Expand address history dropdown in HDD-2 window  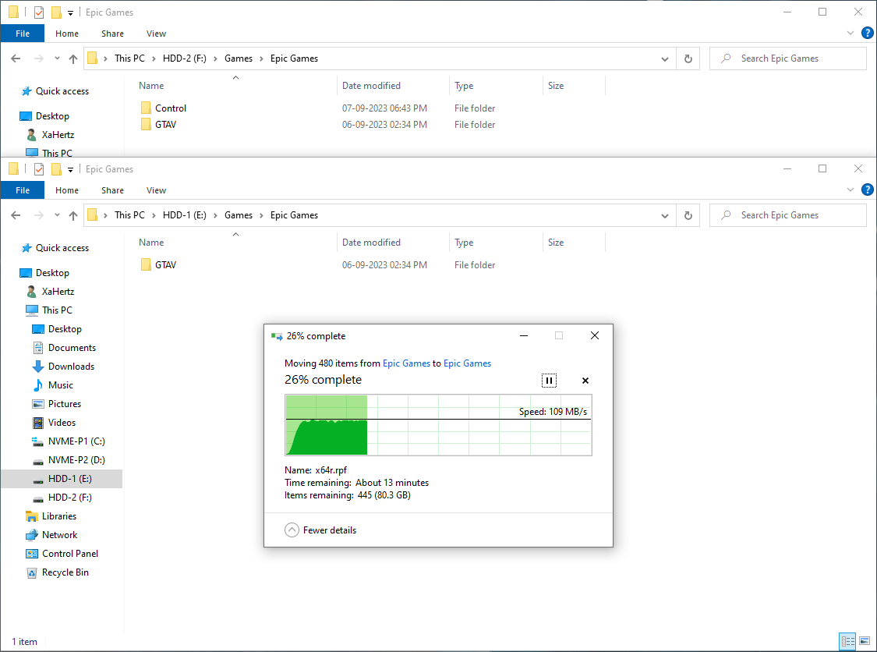(664, 58)
